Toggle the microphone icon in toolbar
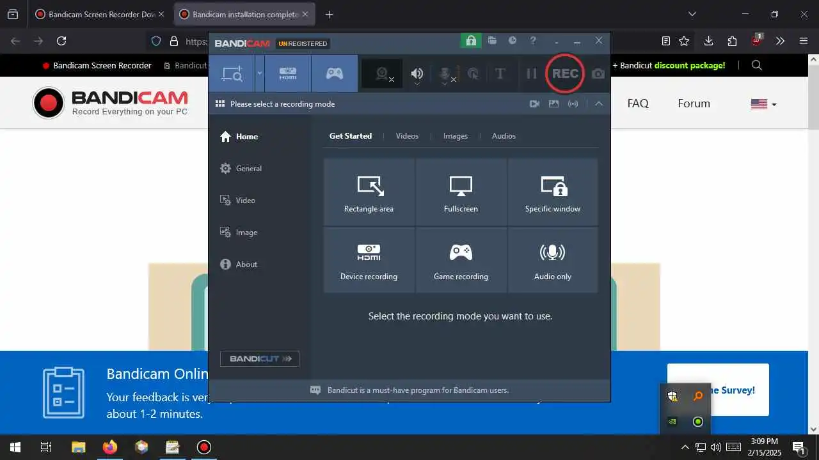 click(446, 75)
